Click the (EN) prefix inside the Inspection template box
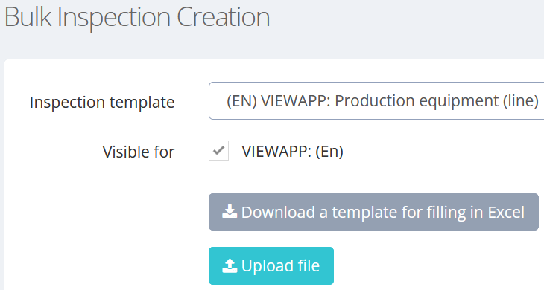Viewport: 544px width, 290px height. 241,101
